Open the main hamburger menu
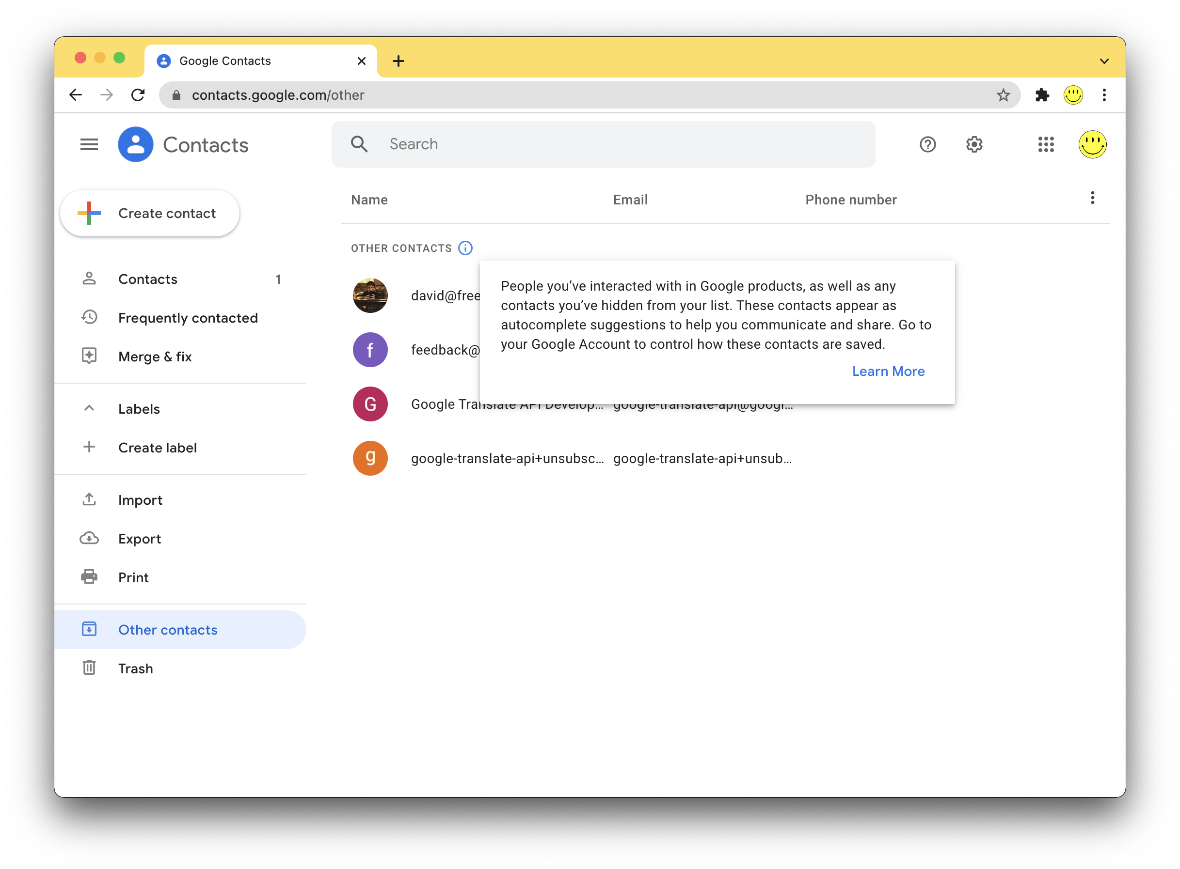Viewport: 1180px width, 869px height. (89, 144)
